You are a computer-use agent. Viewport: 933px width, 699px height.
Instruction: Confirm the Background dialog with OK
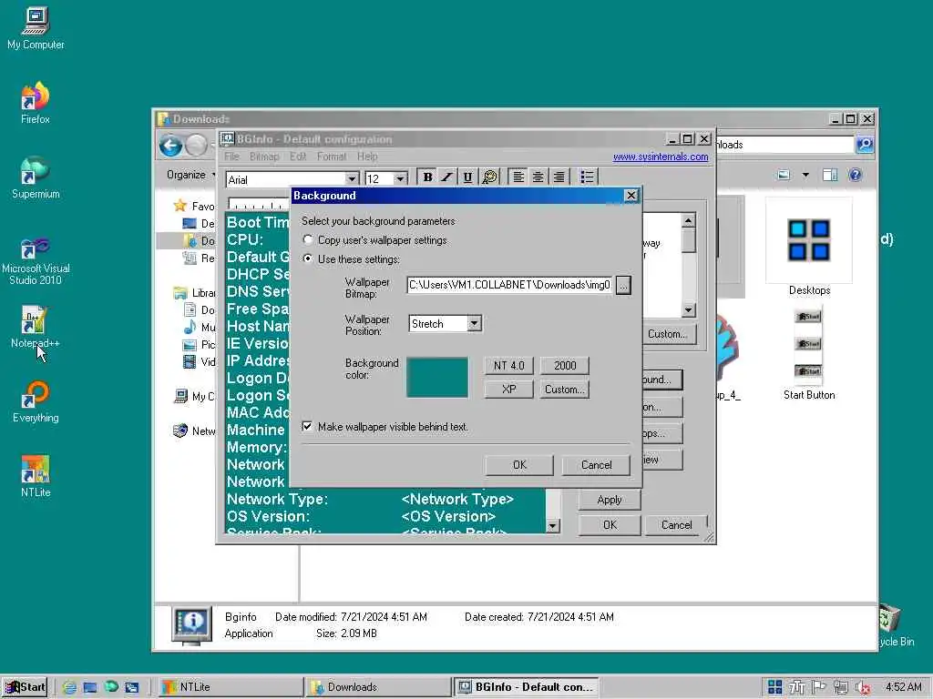coord(519,465)
